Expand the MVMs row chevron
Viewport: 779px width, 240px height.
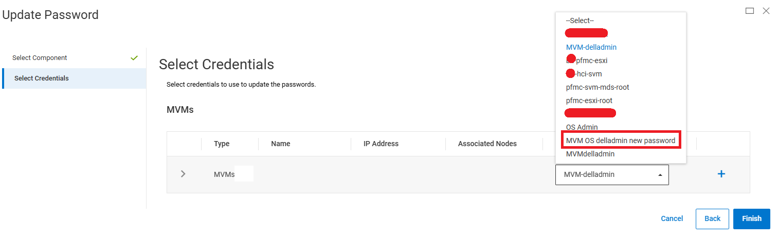pos(184,174)
